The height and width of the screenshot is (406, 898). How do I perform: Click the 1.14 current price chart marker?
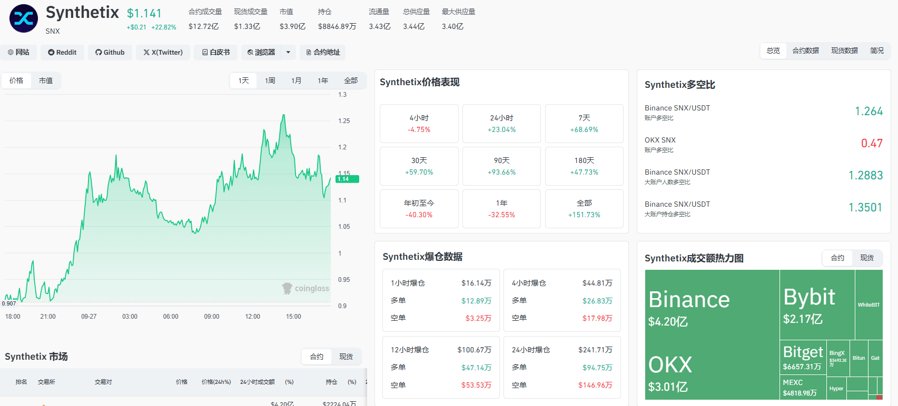click(347, 179)
